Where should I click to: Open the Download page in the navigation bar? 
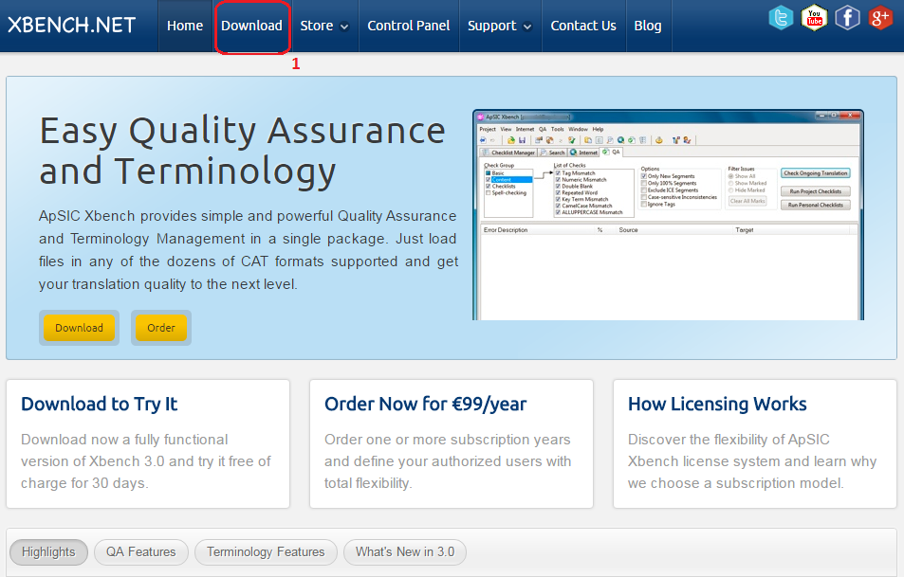[x=252, y=26]
